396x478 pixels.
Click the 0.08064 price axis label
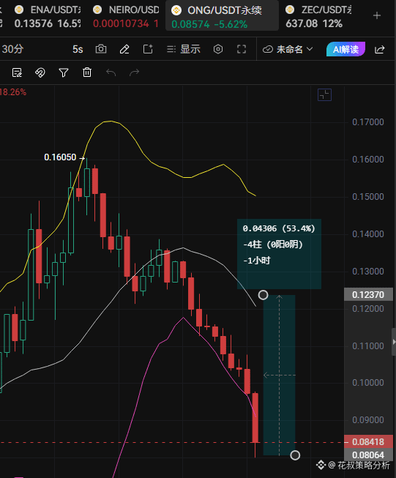click(x=368, y=455)
